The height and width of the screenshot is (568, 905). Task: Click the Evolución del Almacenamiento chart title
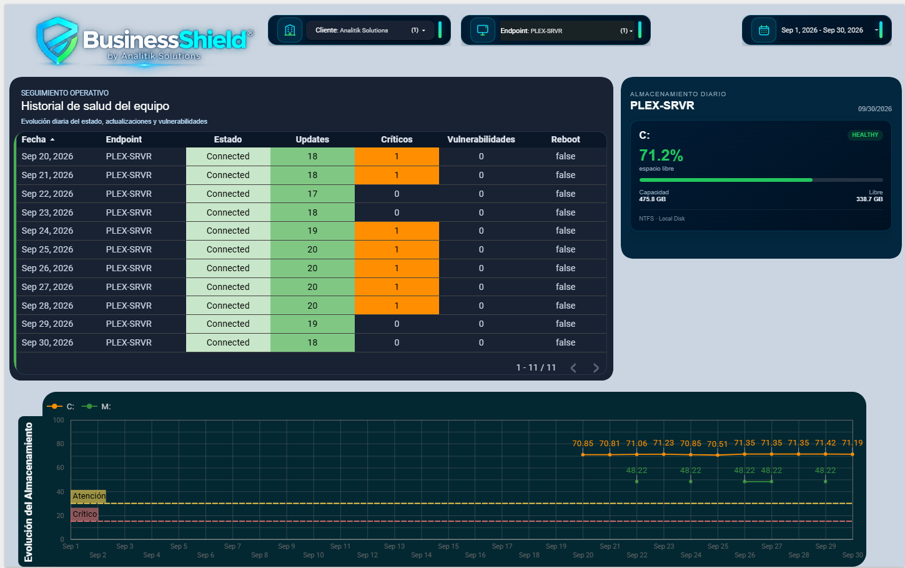point(28,492)
